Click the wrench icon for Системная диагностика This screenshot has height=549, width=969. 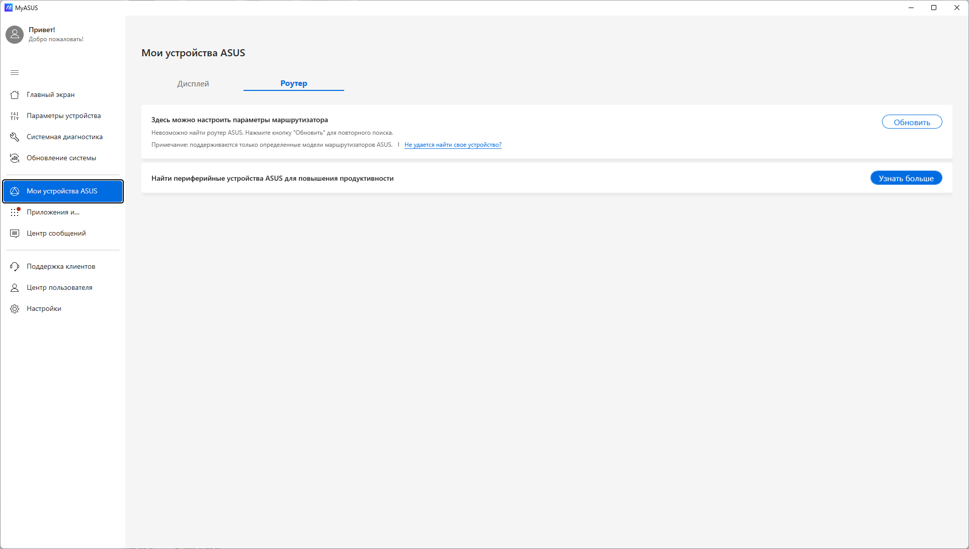(x=15, y=137)
